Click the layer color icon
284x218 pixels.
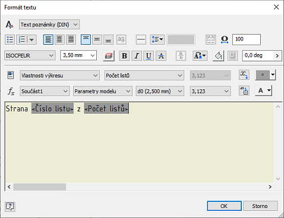[x=109, y=55]
